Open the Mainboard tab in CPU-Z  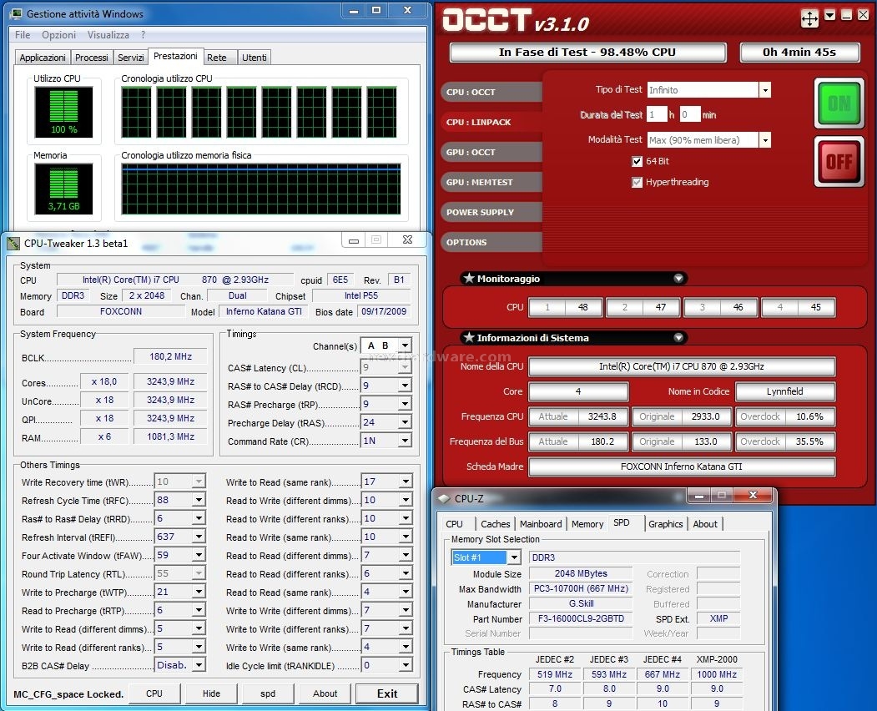[541, 524]
